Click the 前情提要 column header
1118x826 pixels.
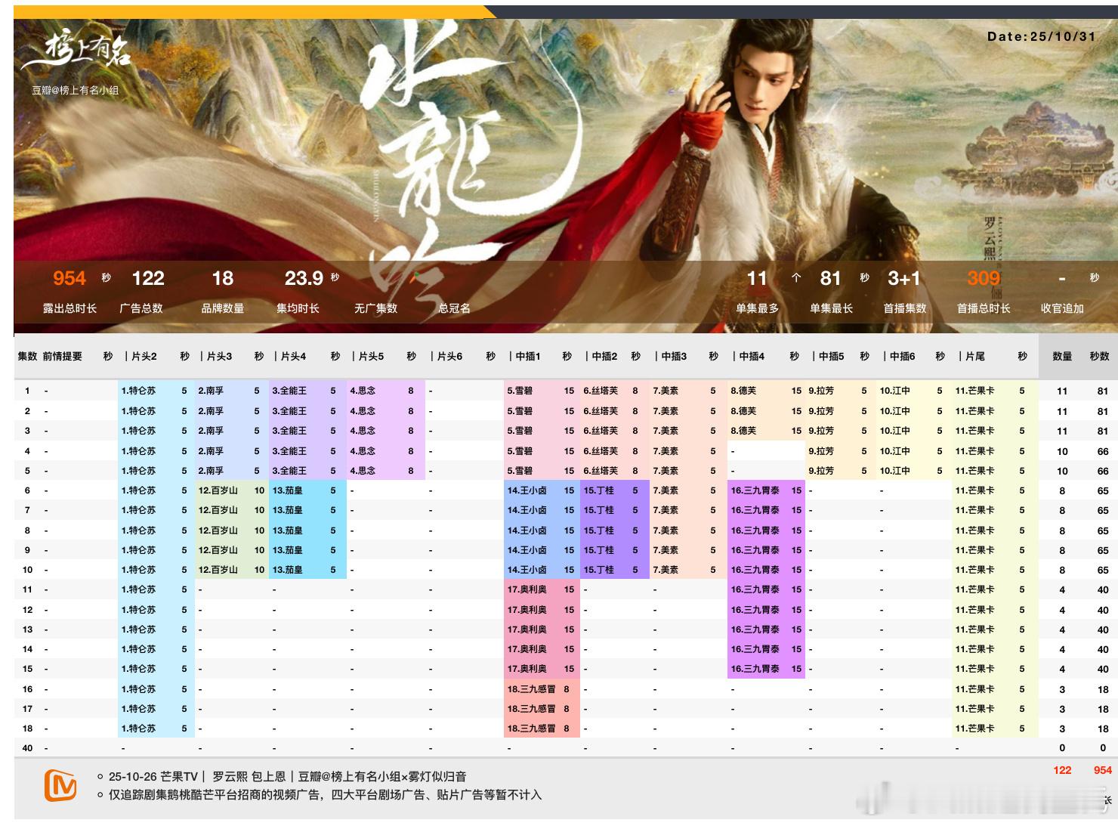coord(62,356)
